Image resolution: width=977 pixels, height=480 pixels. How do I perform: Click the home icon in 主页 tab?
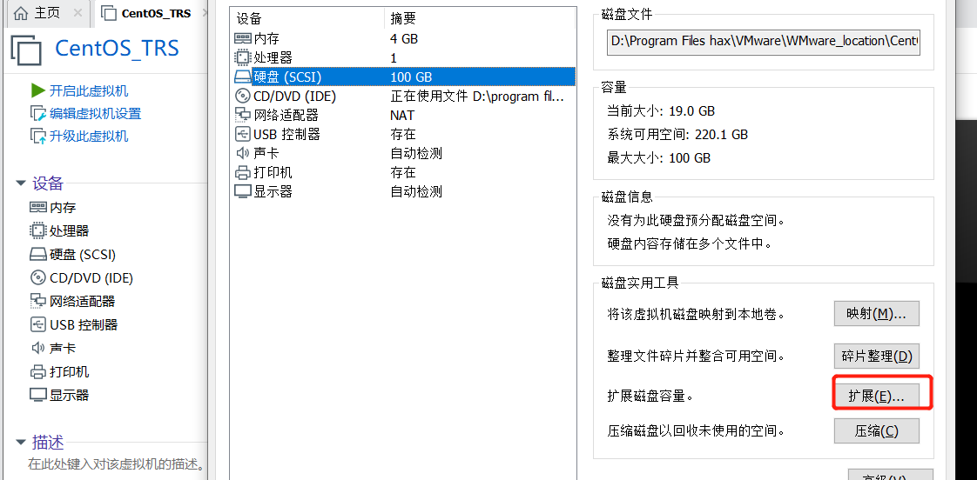click(x=21, y=13)
